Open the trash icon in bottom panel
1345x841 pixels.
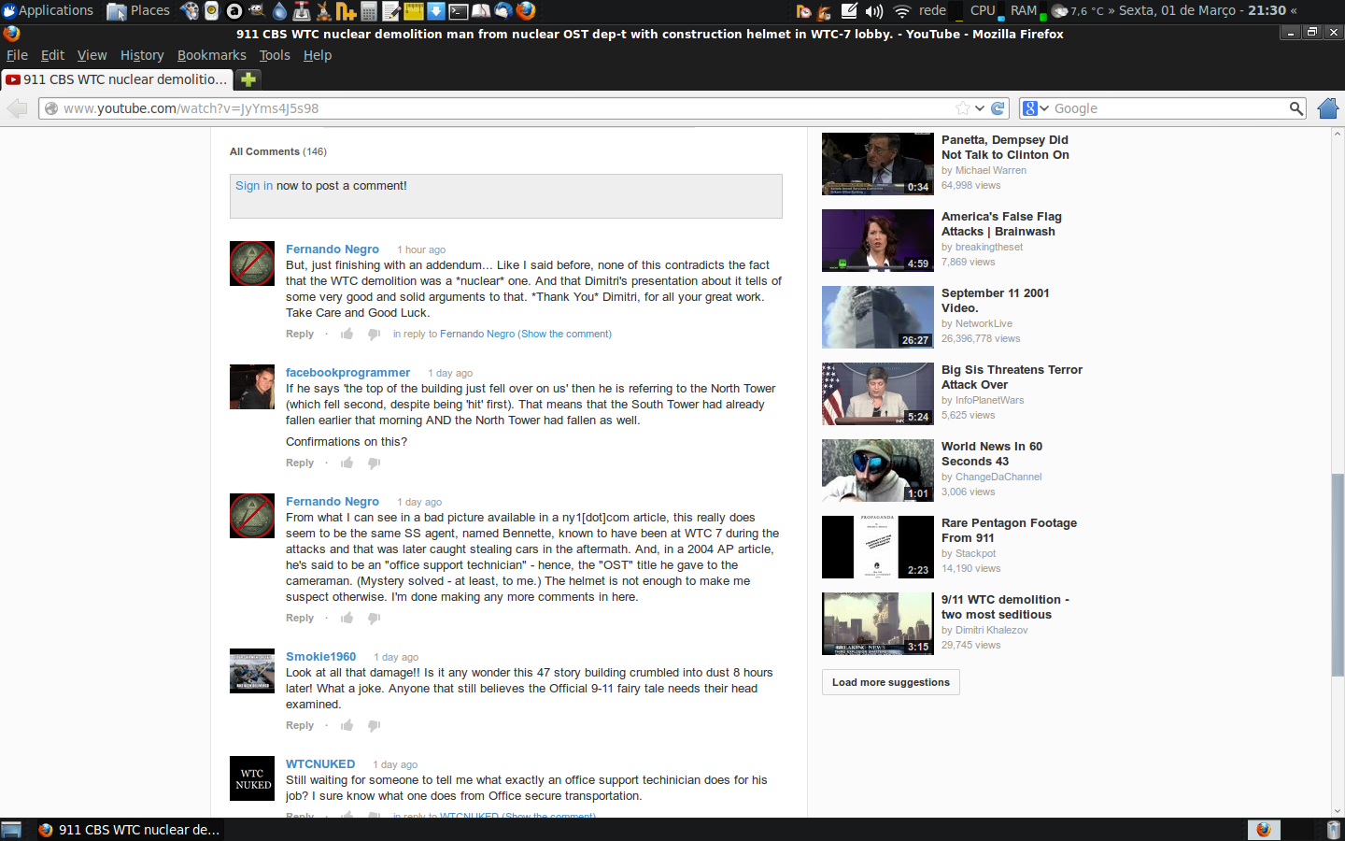coord(1333,830)
